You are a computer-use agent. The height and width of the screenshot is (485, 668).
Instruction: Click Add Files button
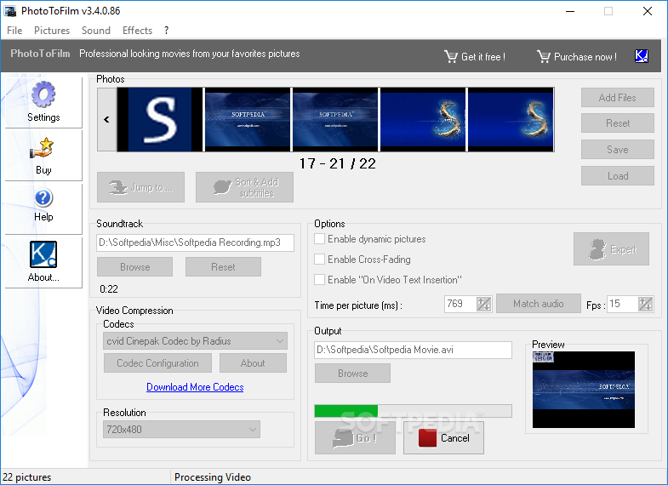click(617, 98)
